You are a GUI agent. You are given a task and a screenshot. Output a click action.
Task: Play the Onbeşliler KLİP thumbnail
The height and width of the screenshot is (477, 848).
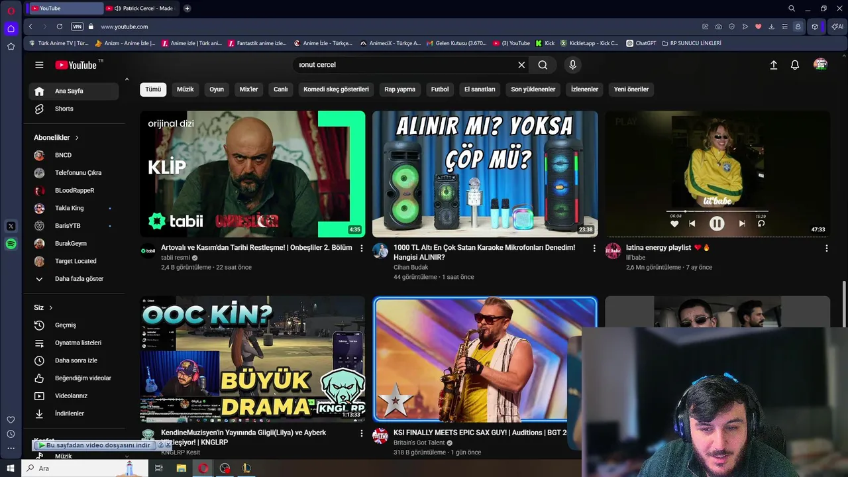(x=252, y=174)
